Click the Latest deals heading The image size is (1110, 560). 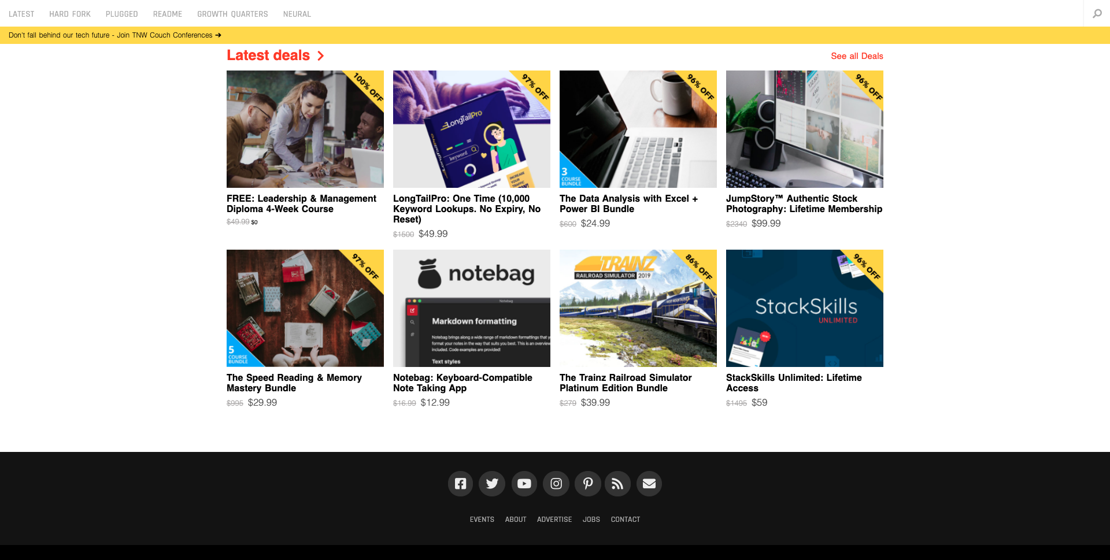click(x=268, y=55)
